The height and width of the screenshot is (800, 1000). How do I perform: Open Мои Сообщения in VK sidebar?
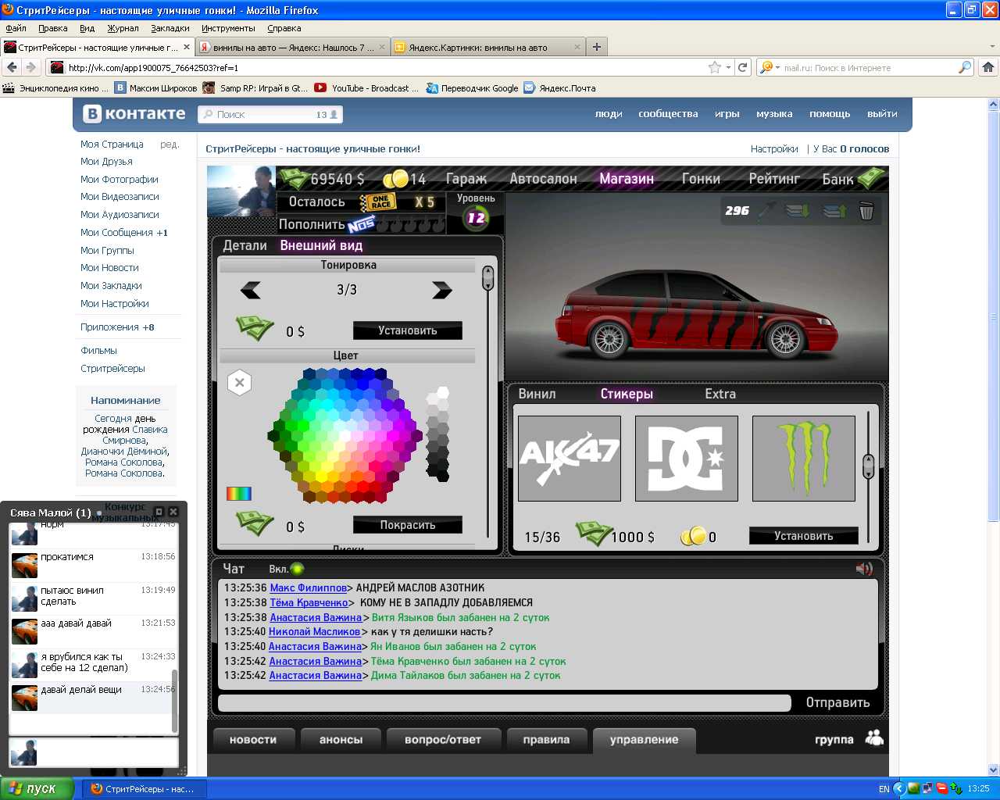124,232
